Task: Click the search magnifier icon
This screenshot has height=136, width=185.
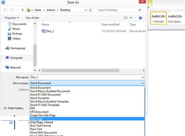Action: [x=139, y=10]
